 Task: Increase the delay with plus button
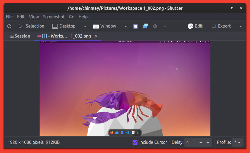click(x=208, y=142)
